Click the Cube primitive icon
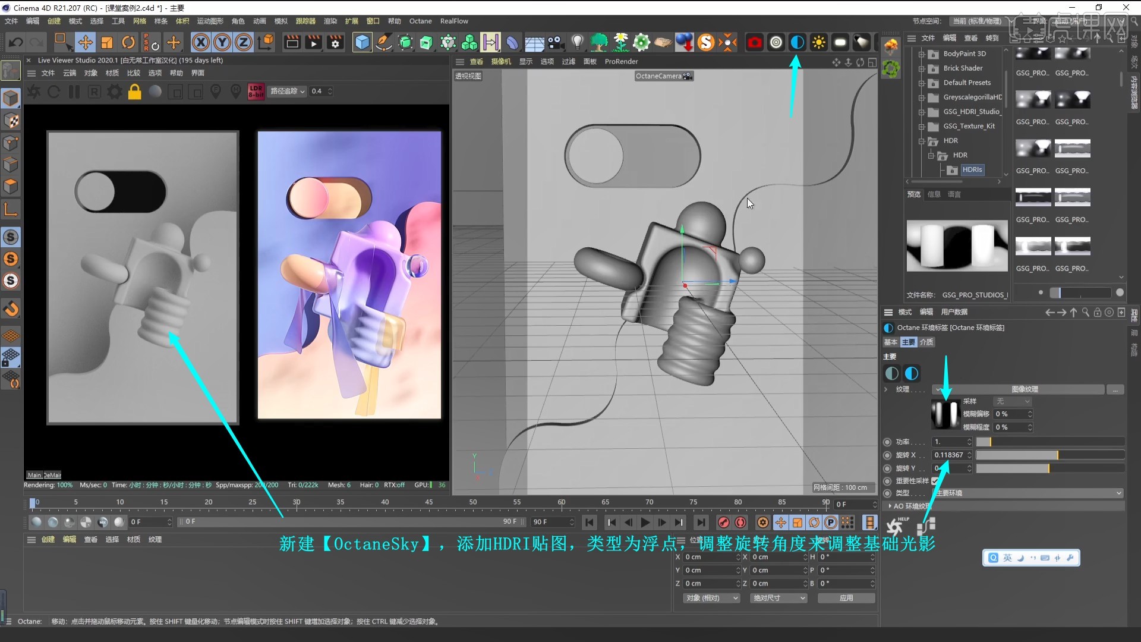Screen dimensions: 1141x642 361,42
